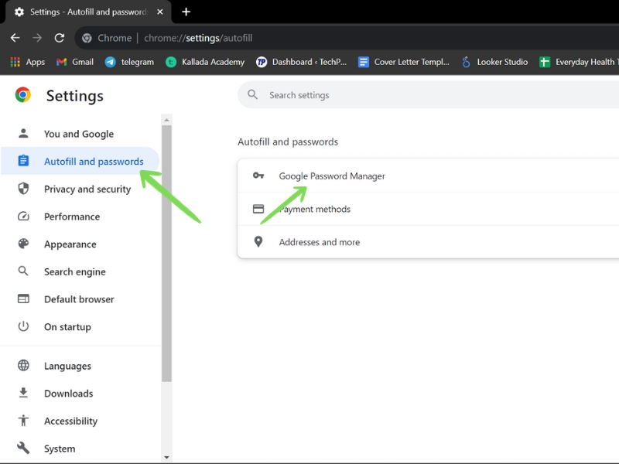Click the credit card Payment methods icon
The image size is (619, 464).
click(258, 209)
